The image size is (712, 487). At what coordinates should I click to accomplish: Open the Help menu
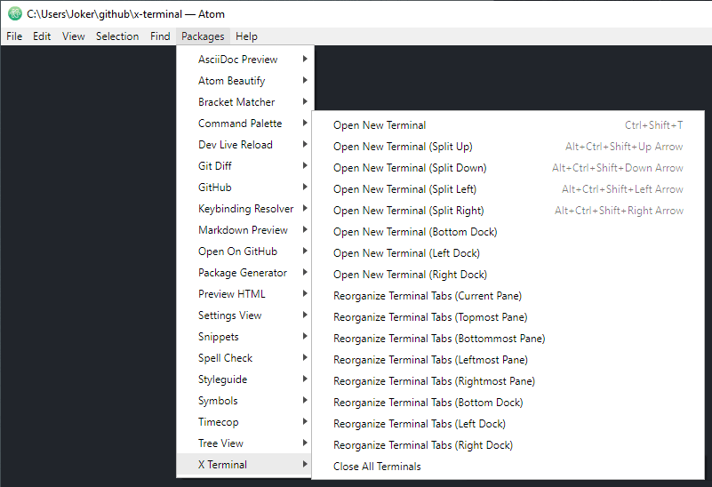(246, 36)
